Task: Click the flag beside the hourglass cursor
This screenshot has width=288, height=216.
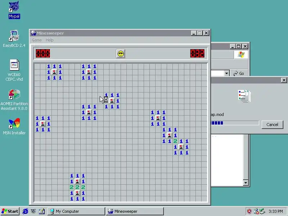Action: click(x=112, y=101)
